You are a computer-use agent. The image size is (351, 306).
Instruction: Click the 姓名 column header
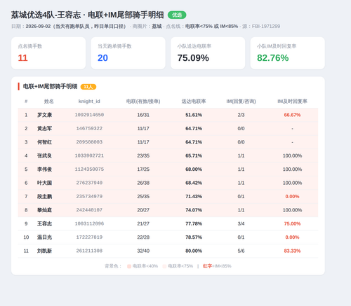(x=49, y=102)
